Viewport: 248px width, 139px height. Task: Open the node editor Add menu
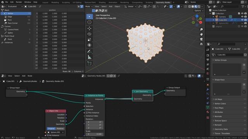click(24, 76)
